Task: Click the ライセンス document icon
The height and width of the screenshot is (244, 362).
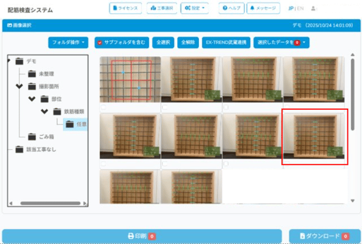Action: [115, 9]
